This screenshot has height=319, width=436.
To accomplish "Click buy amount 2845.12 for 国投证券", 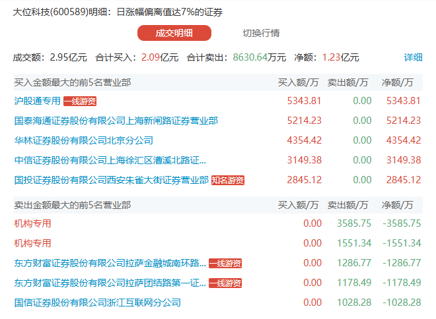I will tap(304, 180).
